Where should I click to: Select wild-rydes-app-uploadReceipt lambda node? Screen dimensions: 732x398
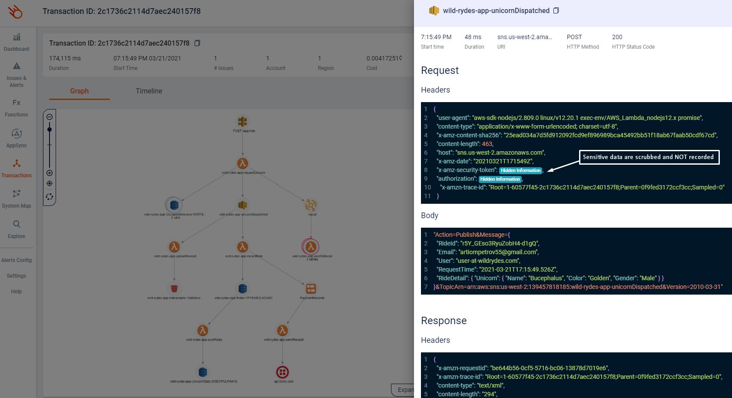175,247
